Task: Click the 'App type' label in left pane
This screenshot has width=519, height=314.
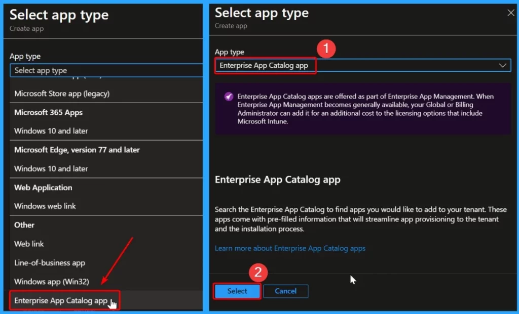Action: pos(25,57)
